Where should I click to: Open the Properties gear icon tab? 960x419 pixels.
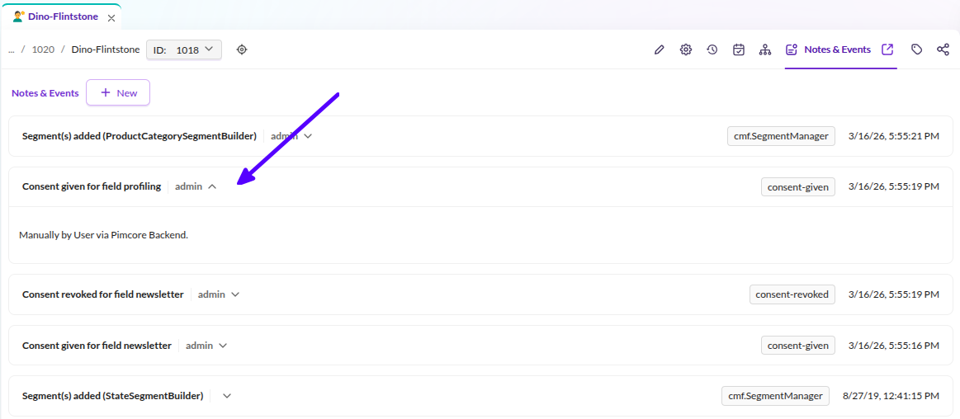pyautogui.click(x=686, y=49)
